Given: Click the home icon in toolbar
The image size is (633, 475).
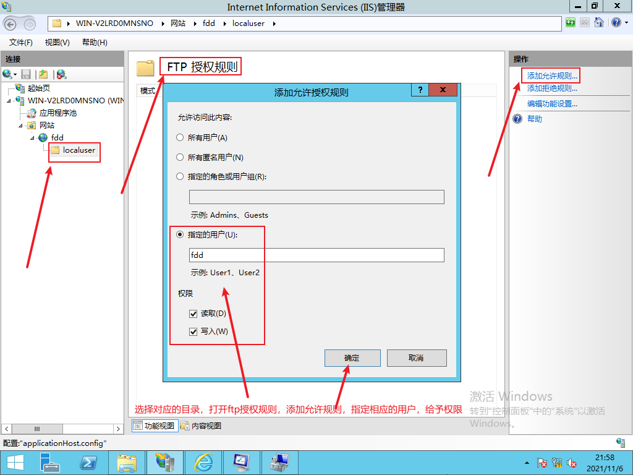Looking at the screenshot, I should tap(599, 22).
